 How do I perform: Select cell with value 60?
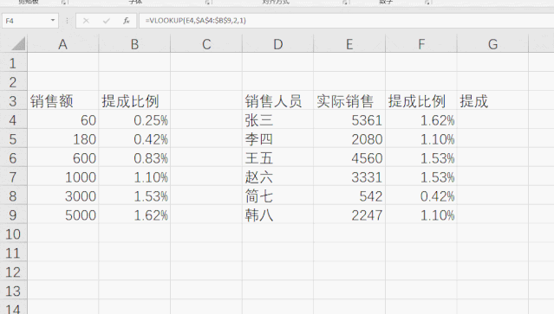click(x=63, y=120)
